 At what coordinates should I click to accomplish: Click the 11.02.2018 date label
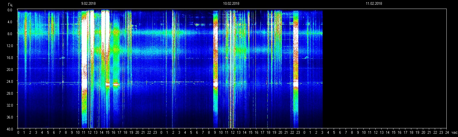tap(374, 4)
